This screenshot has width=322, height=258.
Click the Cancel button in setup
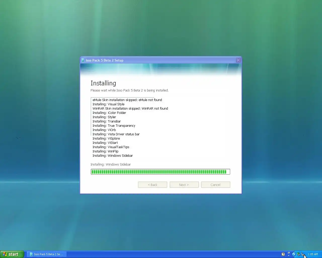[216, 185]
